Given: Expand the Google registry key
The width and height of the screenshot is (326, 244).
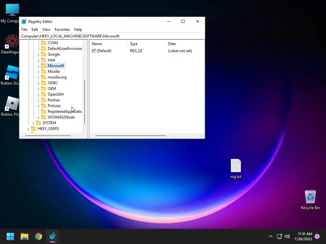Looking at the screenshot, I should tap(38, 55).
